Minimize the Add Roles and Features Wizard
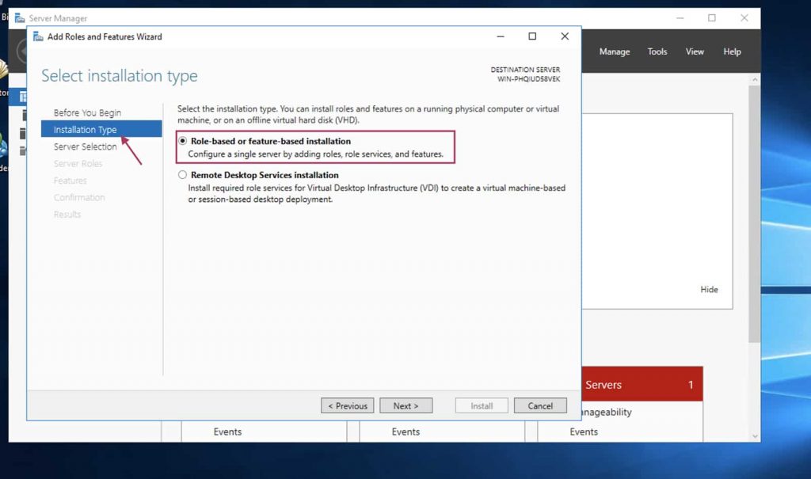 pos(500,36)
